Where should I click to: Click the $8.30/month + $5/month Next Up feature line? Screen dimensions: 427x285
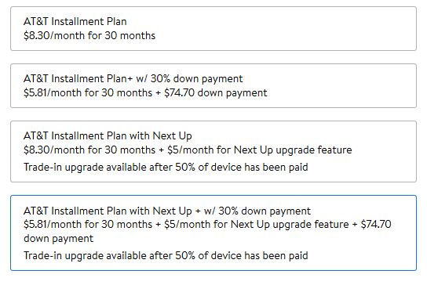click(188, 150)
